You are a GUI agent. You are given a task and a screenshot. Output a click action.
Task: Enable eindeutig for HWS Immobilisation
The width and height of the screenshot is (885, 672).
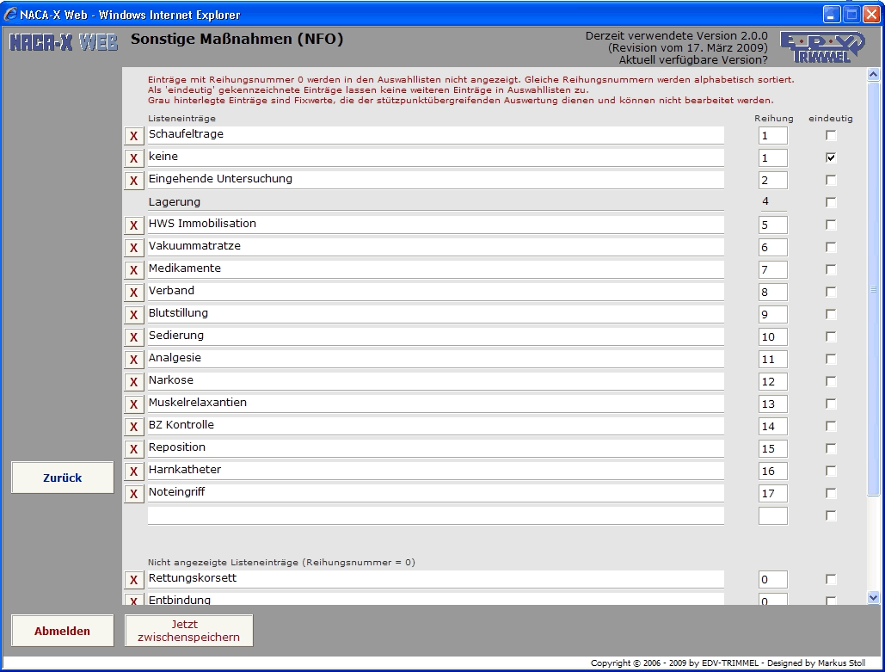[831, 225]
